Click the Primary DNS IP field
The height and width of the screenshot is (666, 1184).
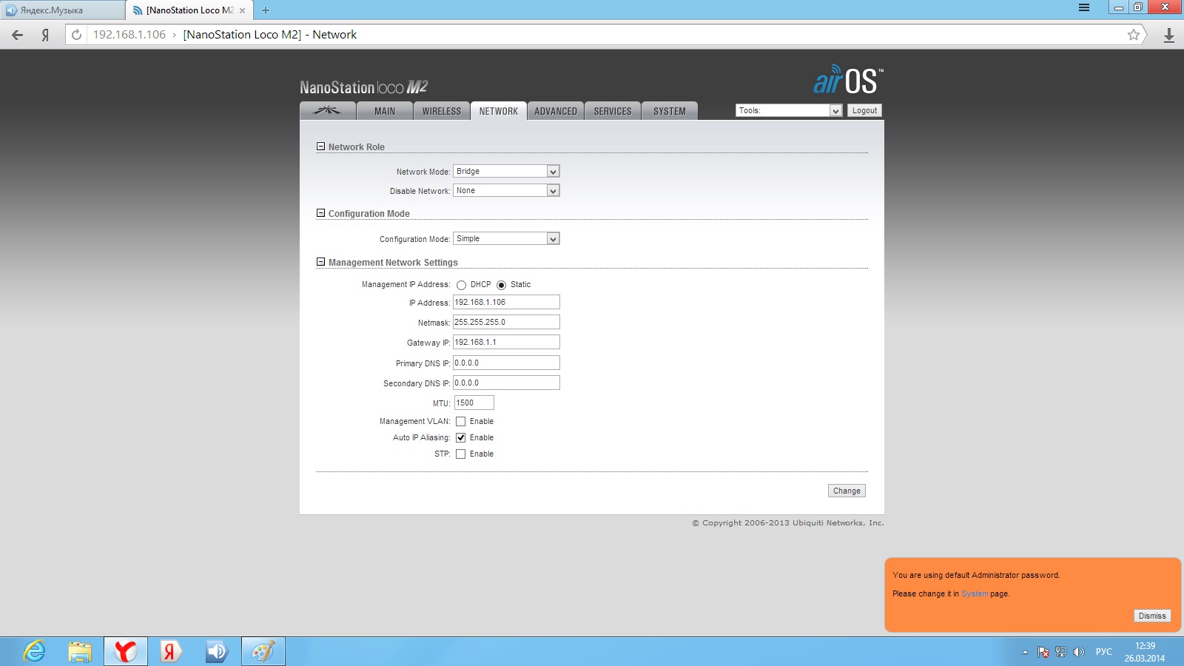click(506, 363)
